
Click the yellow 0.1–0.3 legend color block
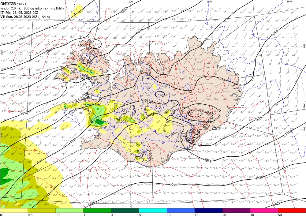(14, 210)
